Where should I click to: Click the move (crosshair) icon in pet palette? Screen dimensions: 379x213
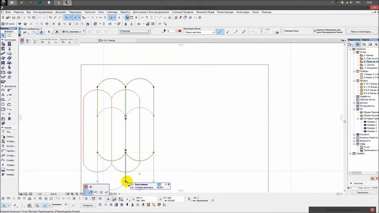click(x=91, y=187)
